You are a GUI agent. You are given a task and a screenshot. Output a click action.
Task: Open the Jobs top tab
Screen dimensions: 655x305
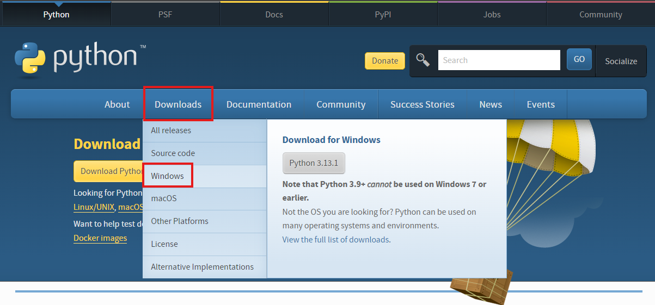[x=492, y=14]
